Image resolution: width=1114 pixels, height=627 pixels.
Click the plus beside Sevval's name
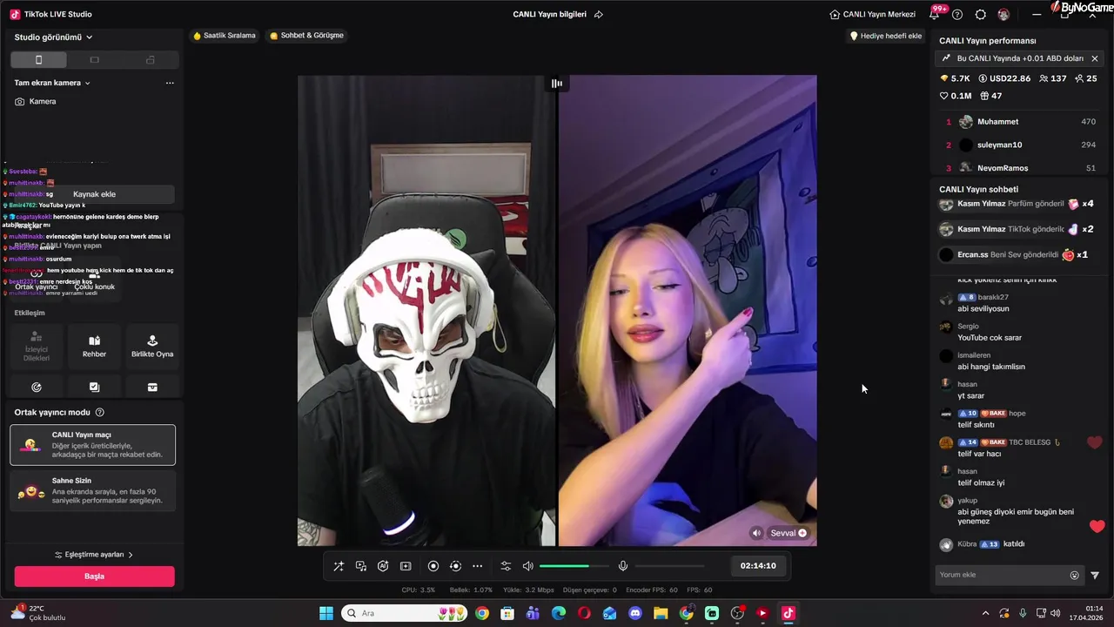tap(802, 533)
